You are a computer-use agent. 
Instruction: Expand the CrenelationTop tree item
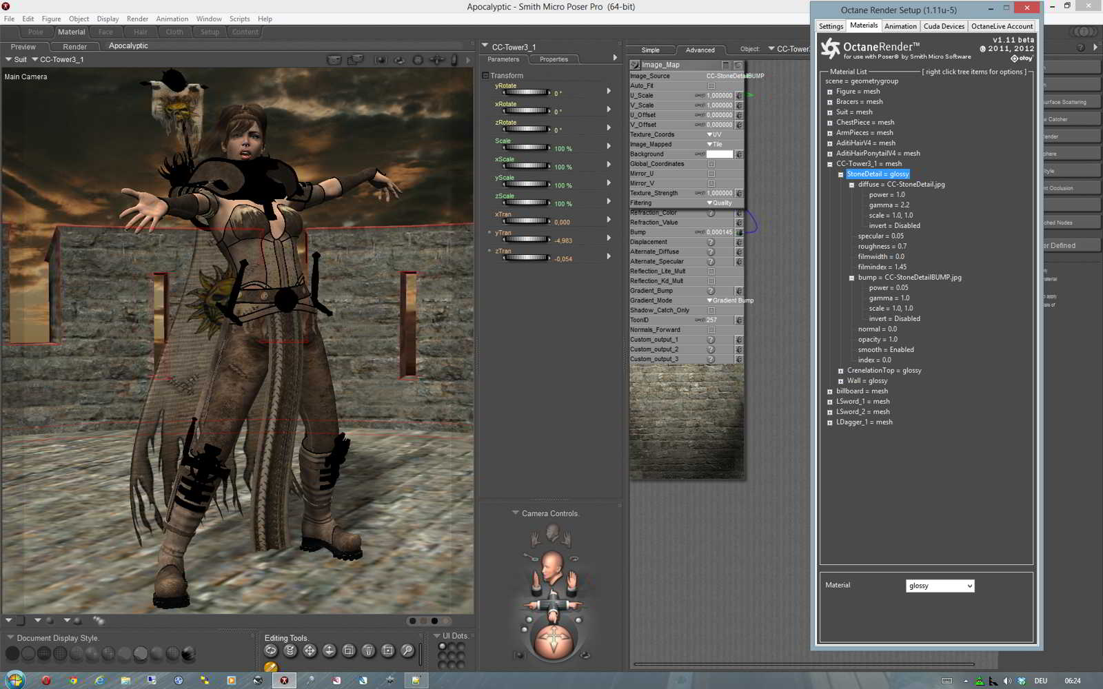pyautogui.click(x=840, y=371)
